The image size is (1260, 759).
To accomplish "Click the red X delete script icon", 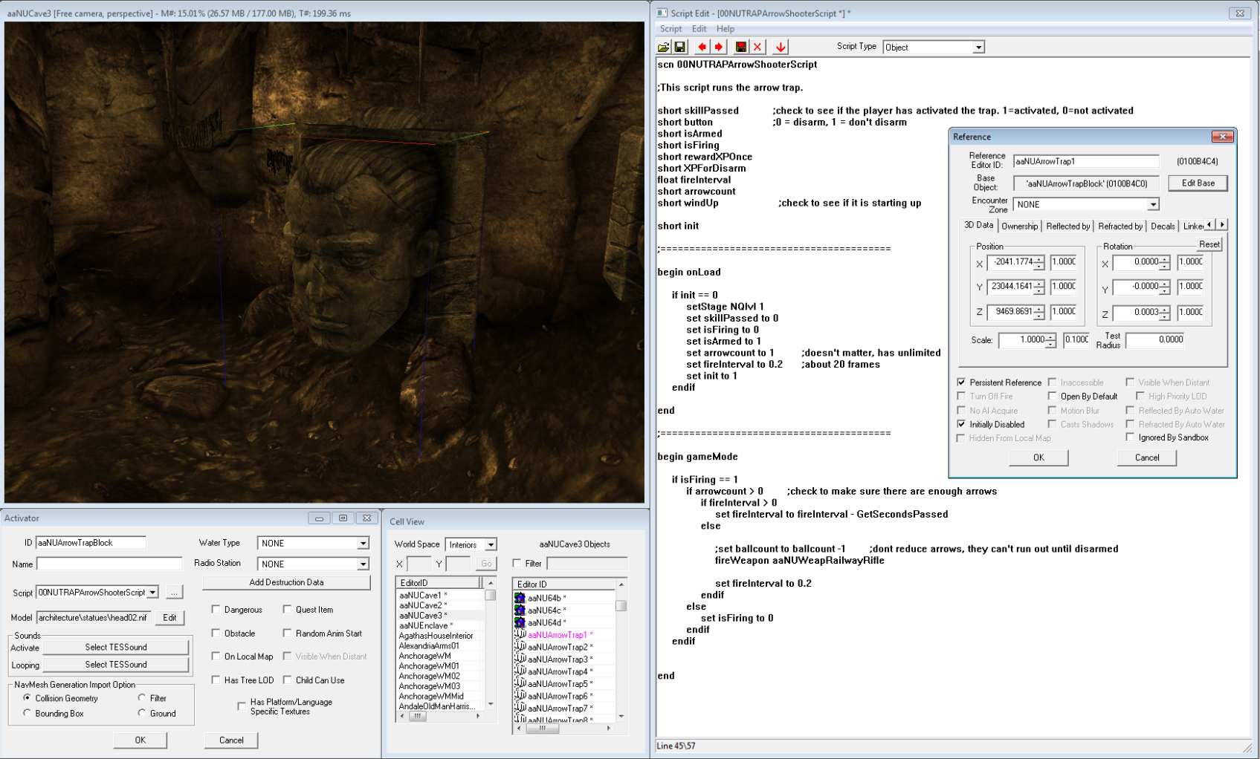I will coord(757,47).
